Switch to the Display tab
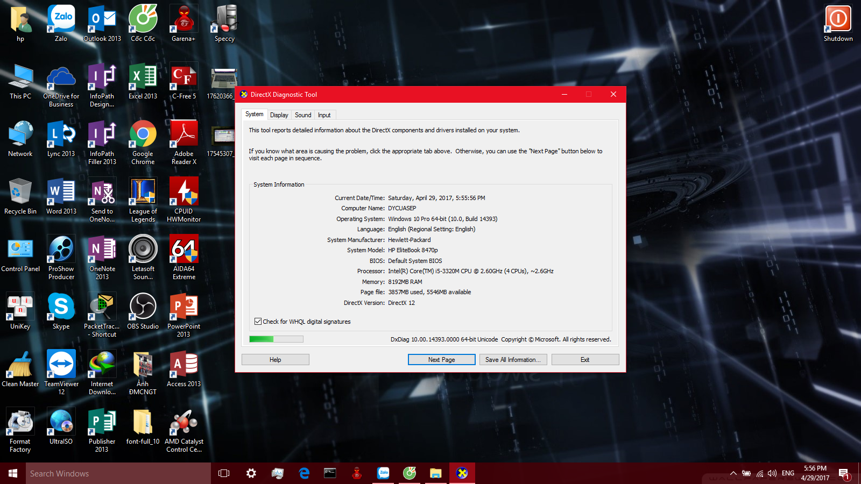The width and height of the screenshot is (861, 484). coord(279,115)
